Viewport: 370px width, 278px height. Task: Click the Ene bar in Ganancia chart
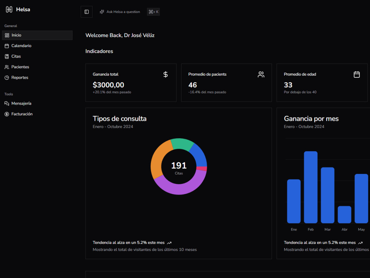tap(294, 201)
